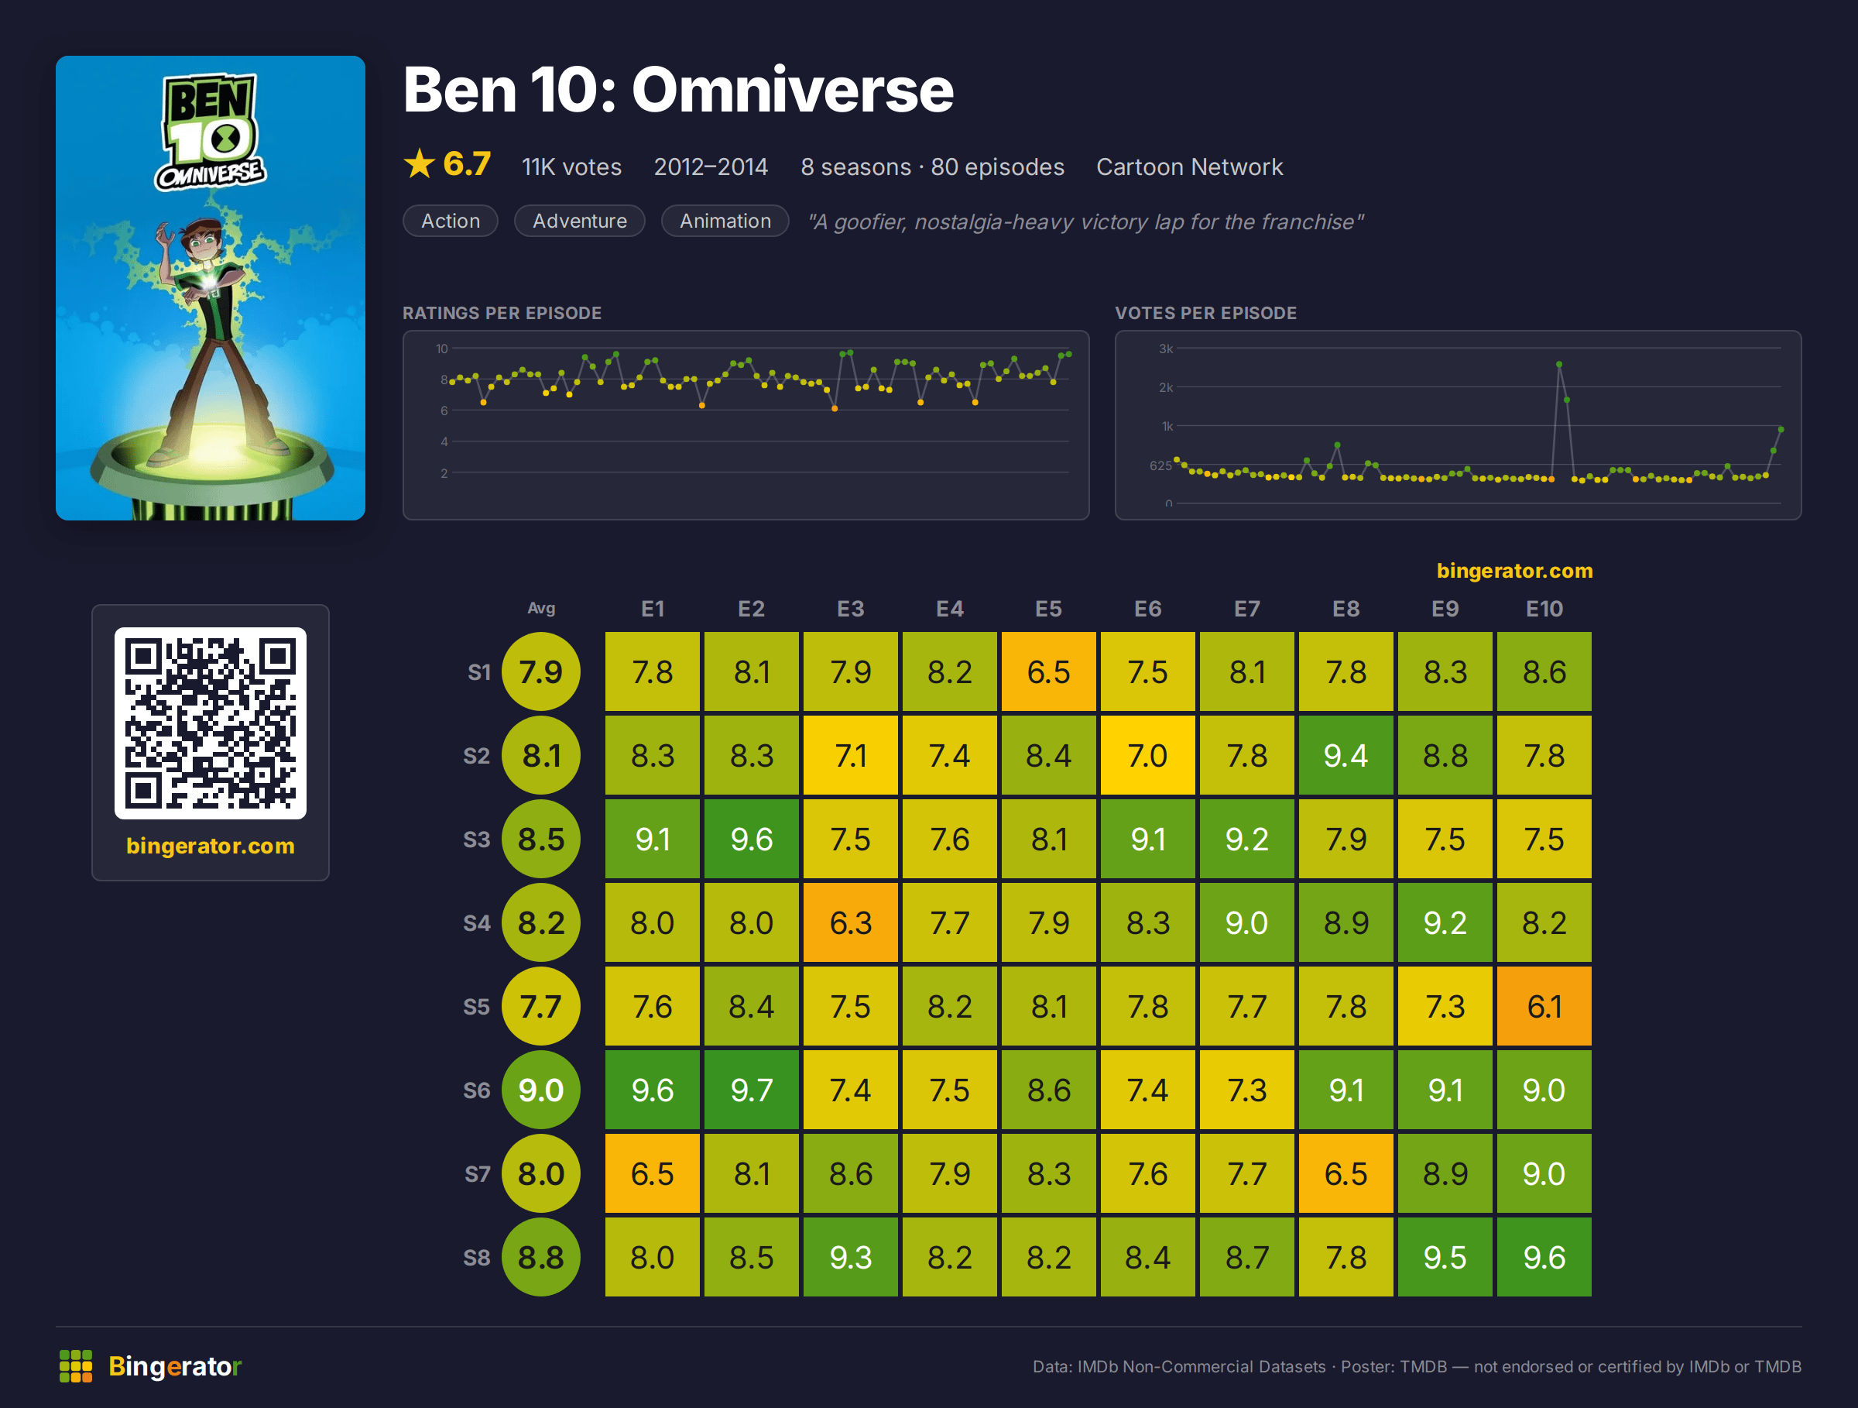Select the Action genre tag
1858x1408 pixels.
click(x=451, y=221)
